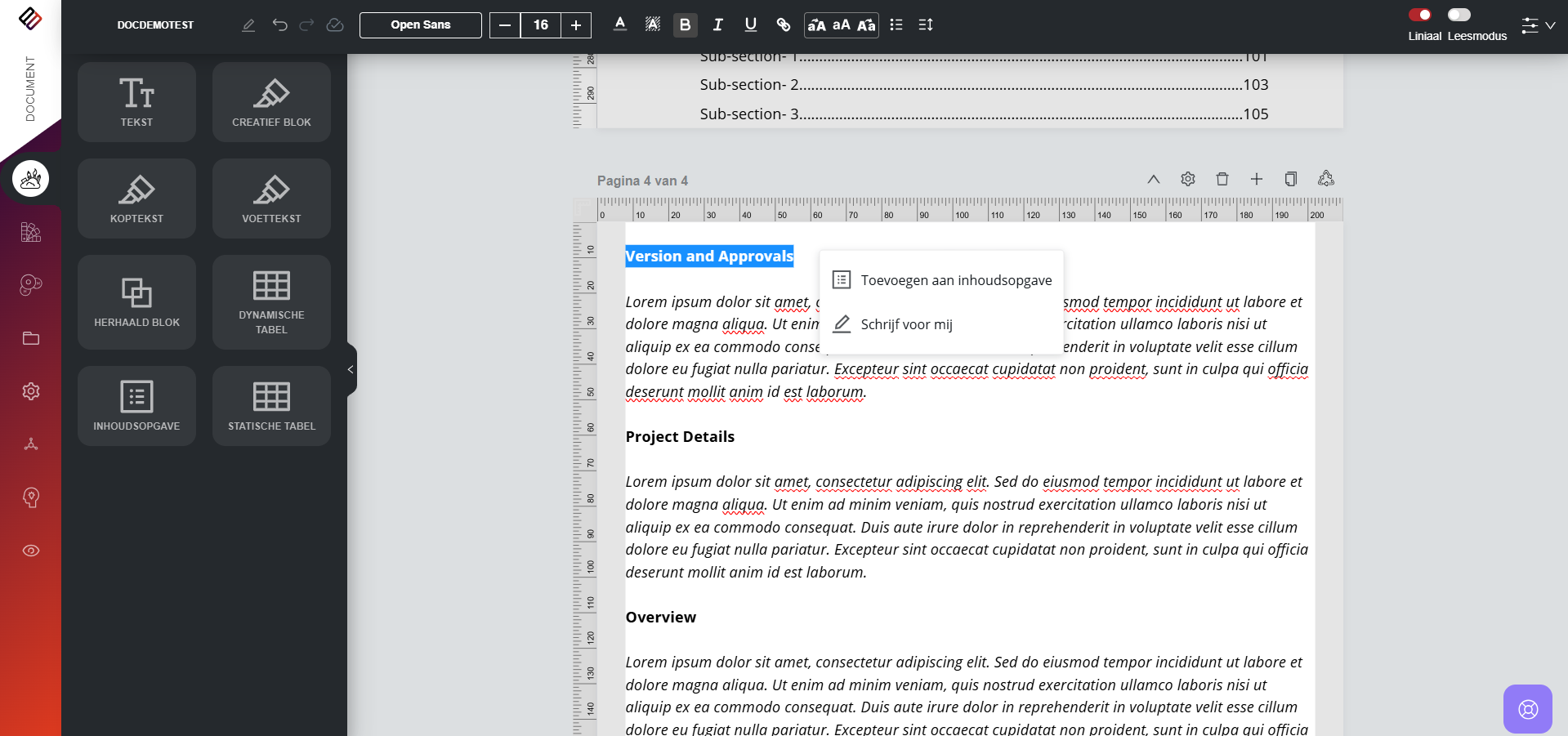Choose 'Toevoegen aan inhoudsopgave' from context menu
Viewport: 1568px width, 736px height.
coord(955,280)
